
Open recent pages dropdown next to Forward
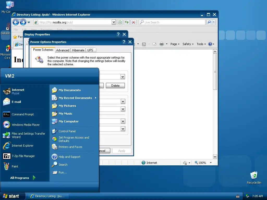29,22
